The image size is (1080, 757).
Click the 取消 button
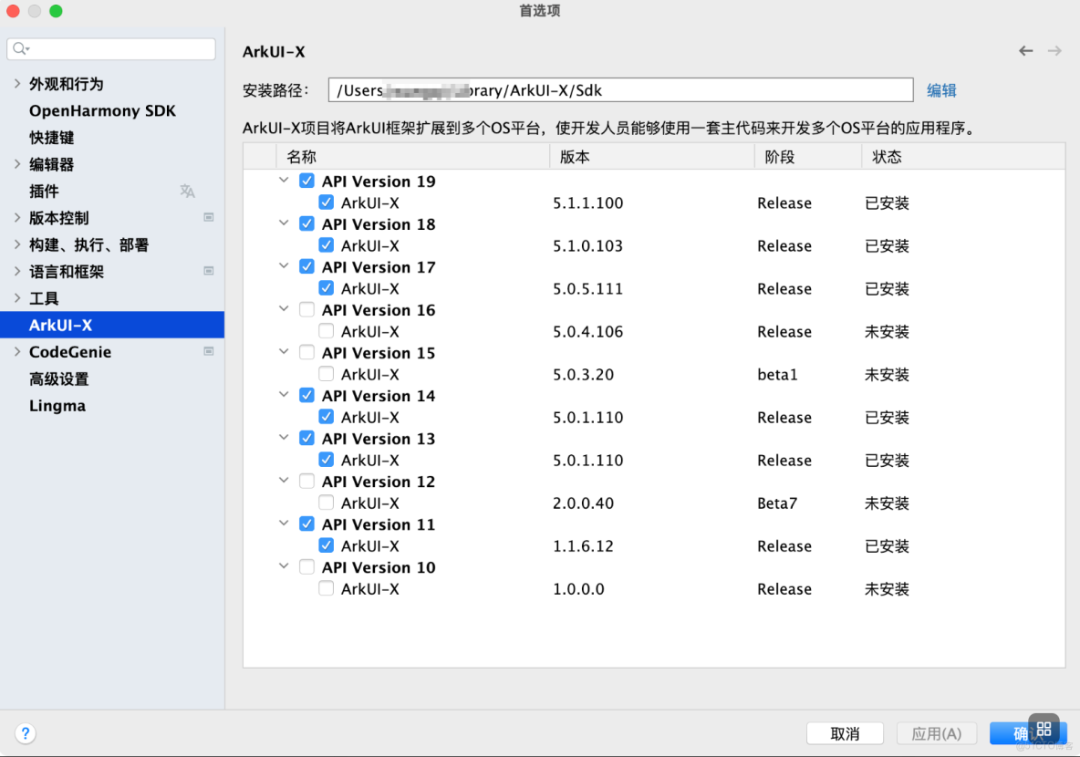pyautogui.click(x=845, y=733)
